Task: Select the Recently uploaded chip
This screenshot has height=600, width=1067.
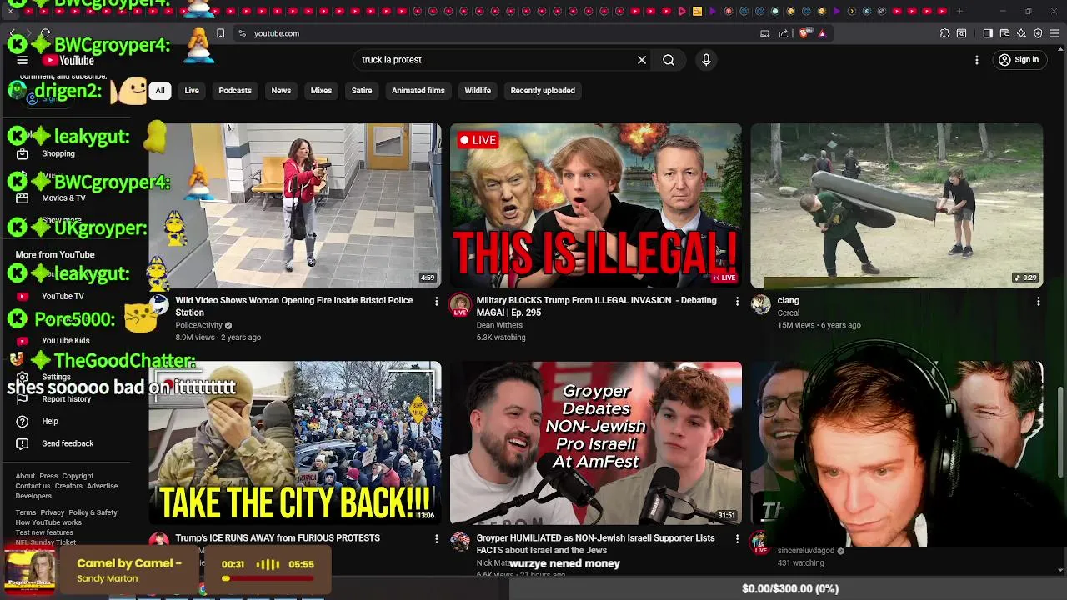Action: [x=543, y=90]
